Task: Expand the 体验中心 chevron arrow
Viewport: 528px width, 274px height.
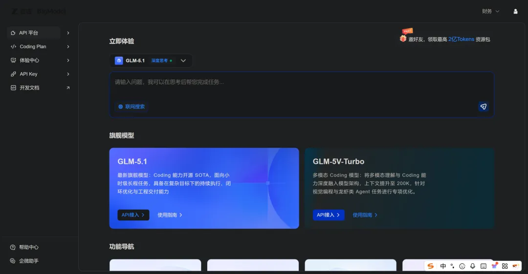Action: click(x=68, y=60)
